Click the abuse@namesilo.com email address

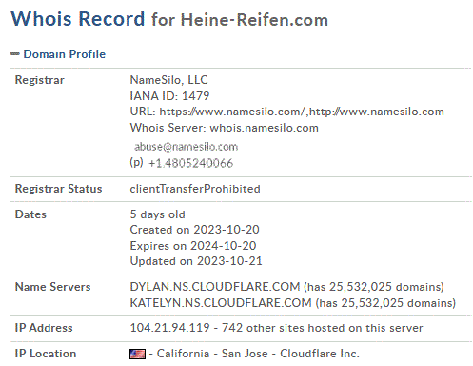pos(186,147)
